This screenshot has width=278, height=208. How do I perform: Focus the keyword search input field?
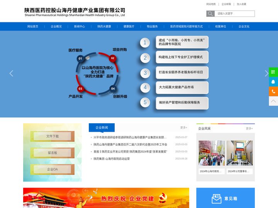[235, 13]
